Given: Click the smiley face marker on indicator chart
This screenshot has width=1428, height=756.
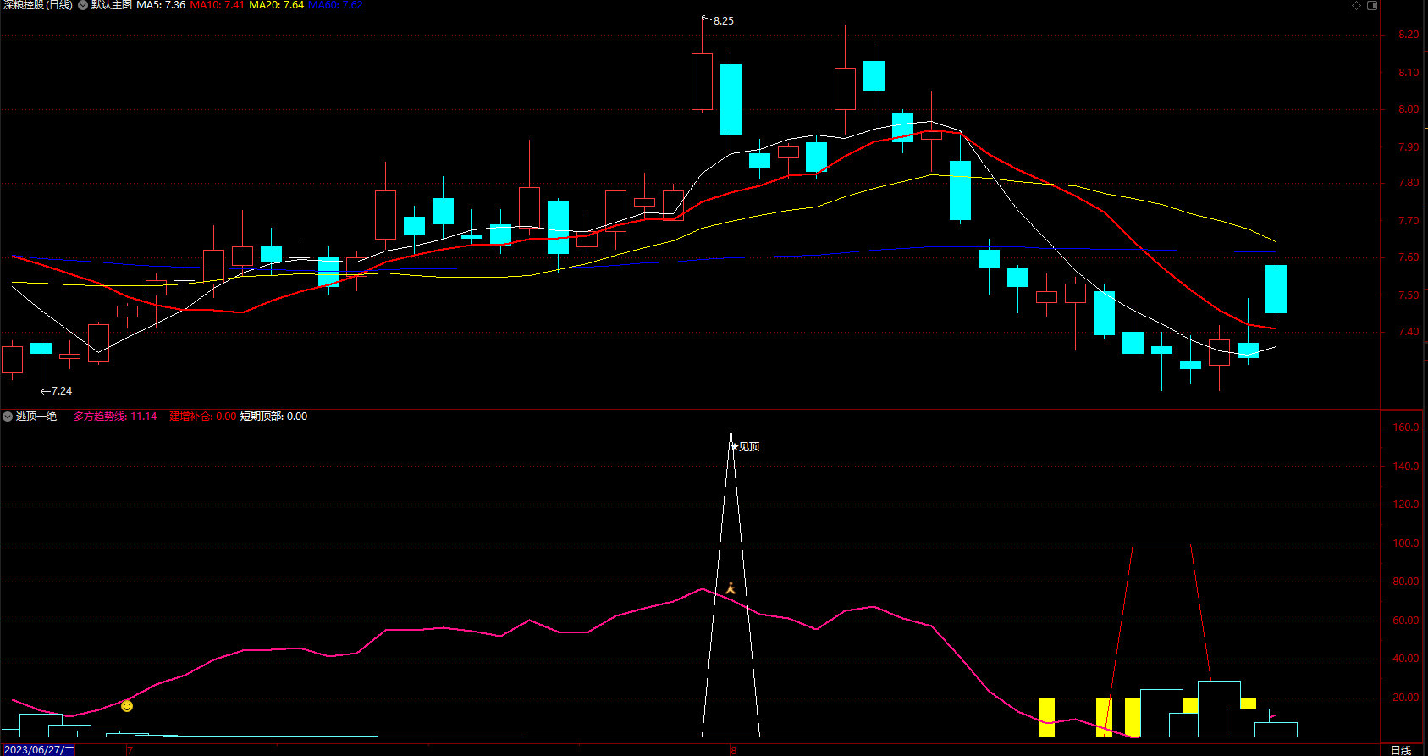Looking at the screenshot, I should point(127,706).
